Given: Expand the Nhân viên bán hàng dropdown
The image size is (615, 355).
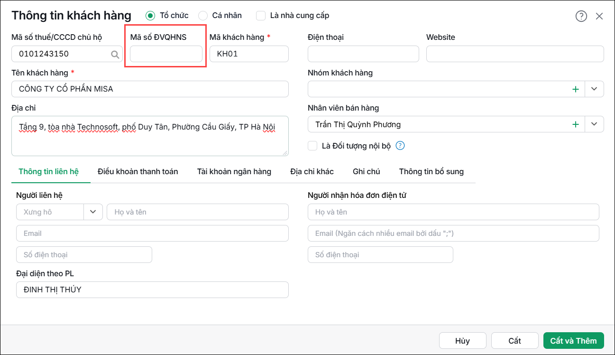Looking at the screenshot, I should pos(595,124).
